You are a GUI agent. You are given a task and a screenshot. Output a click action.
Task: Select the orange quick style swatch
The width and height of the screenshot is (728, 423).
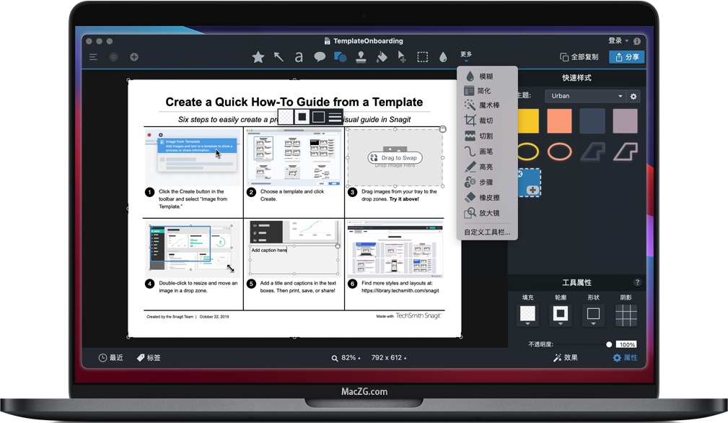559,121
